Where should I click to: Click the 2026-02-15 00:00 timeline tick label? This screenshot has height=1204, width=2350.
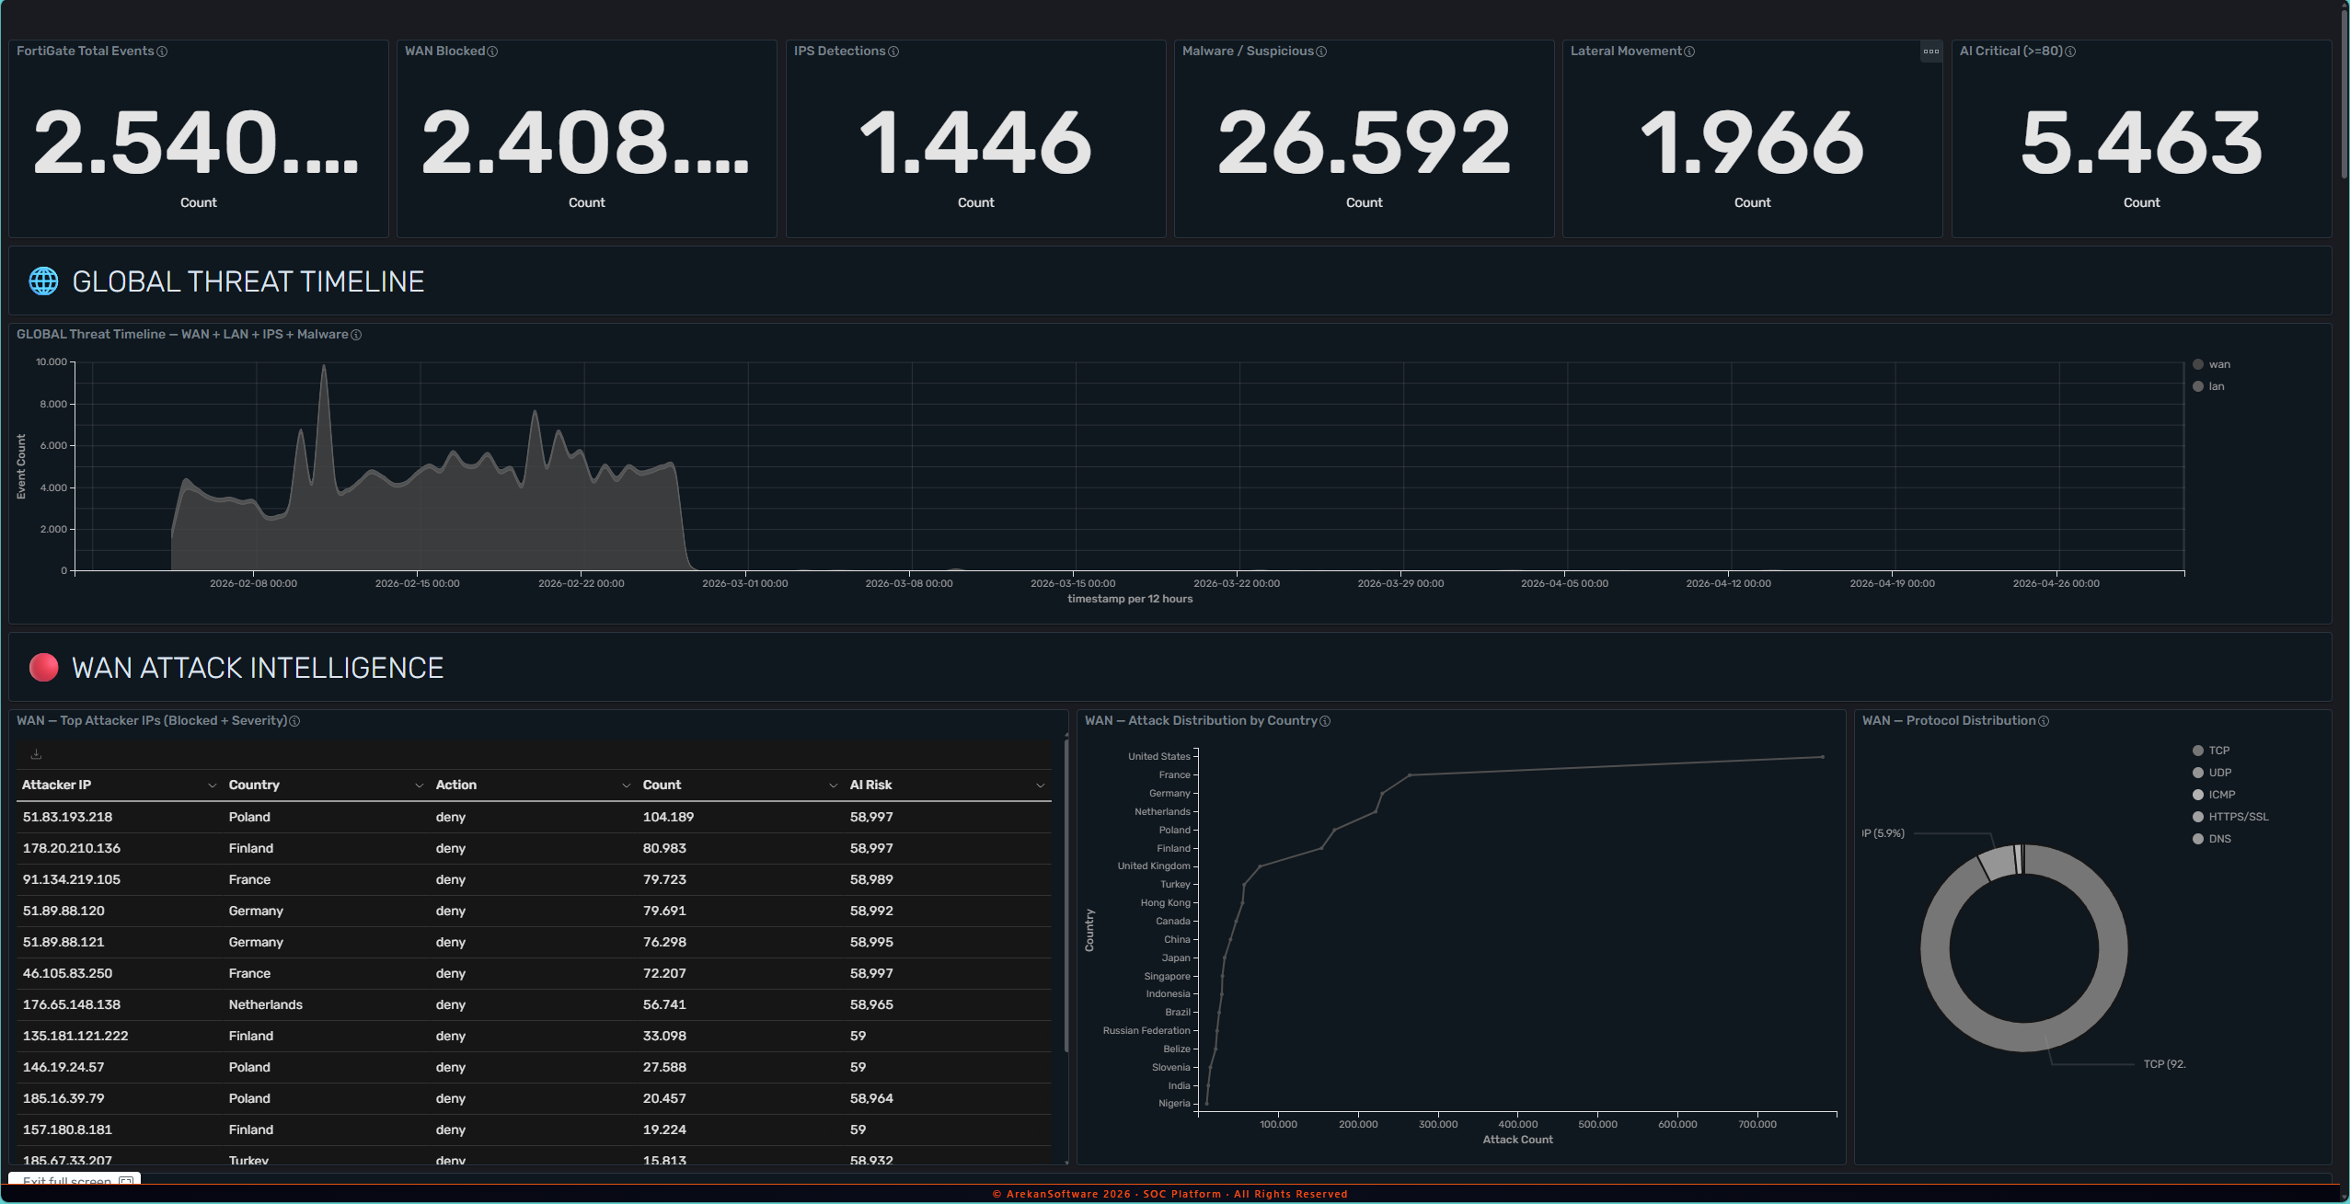417,584
